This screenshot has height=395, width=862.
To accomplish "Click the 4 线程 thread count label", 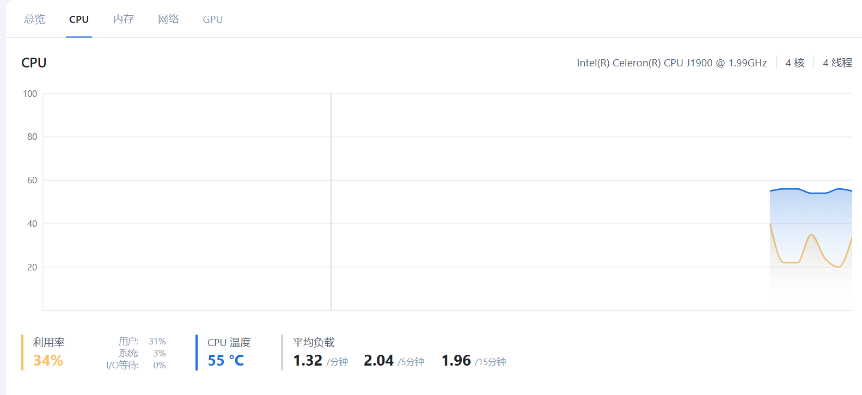I will (837, 63).
